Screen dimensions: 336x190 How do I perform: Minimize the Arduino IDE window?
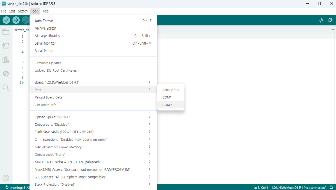pyautogui.click(x=307, y=3)
